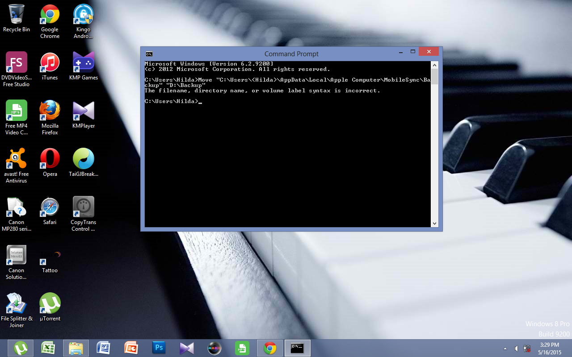Open Excel from the taskbar

(48, 348)
